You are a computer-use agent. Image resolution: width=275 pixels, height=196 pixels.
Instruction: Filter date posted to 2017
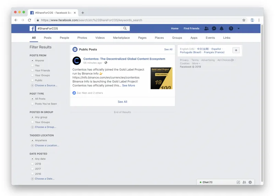(x=32, y=169)
